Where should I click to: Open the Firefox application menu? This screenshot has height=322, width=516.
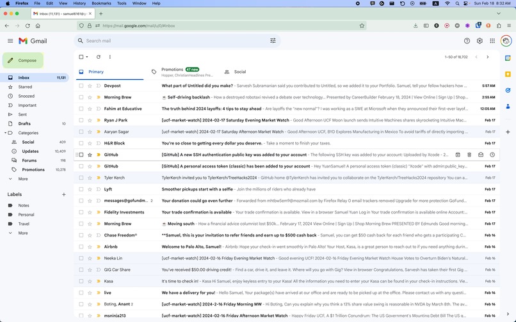pyautogui.click(x=509, y=26)
